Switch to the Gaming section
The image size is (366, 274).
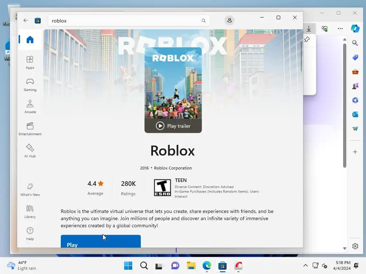[x=30, y=85]
